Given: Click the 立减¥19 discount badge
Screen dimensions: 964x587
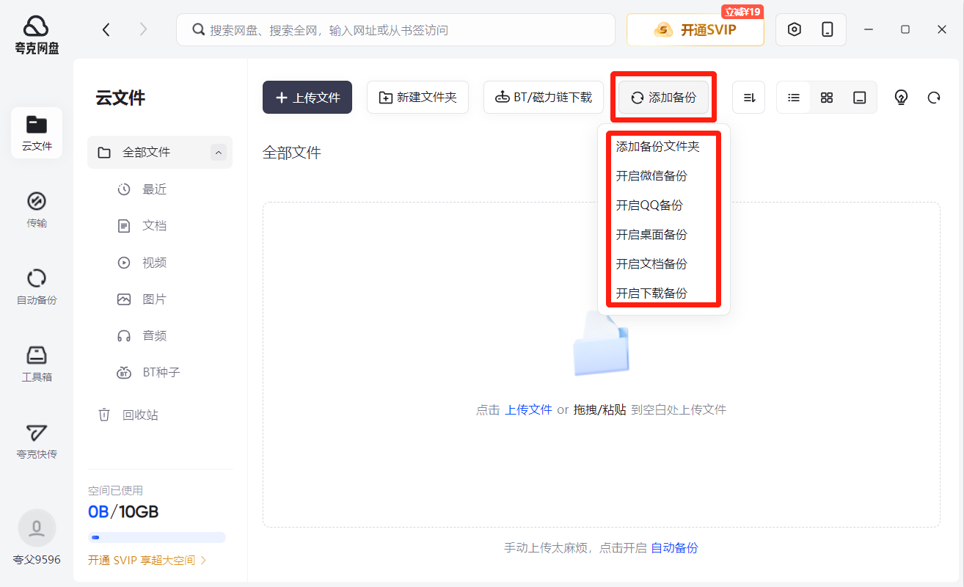Looking at the screenshot, I should pyautogui.click(x=742, y=12).
